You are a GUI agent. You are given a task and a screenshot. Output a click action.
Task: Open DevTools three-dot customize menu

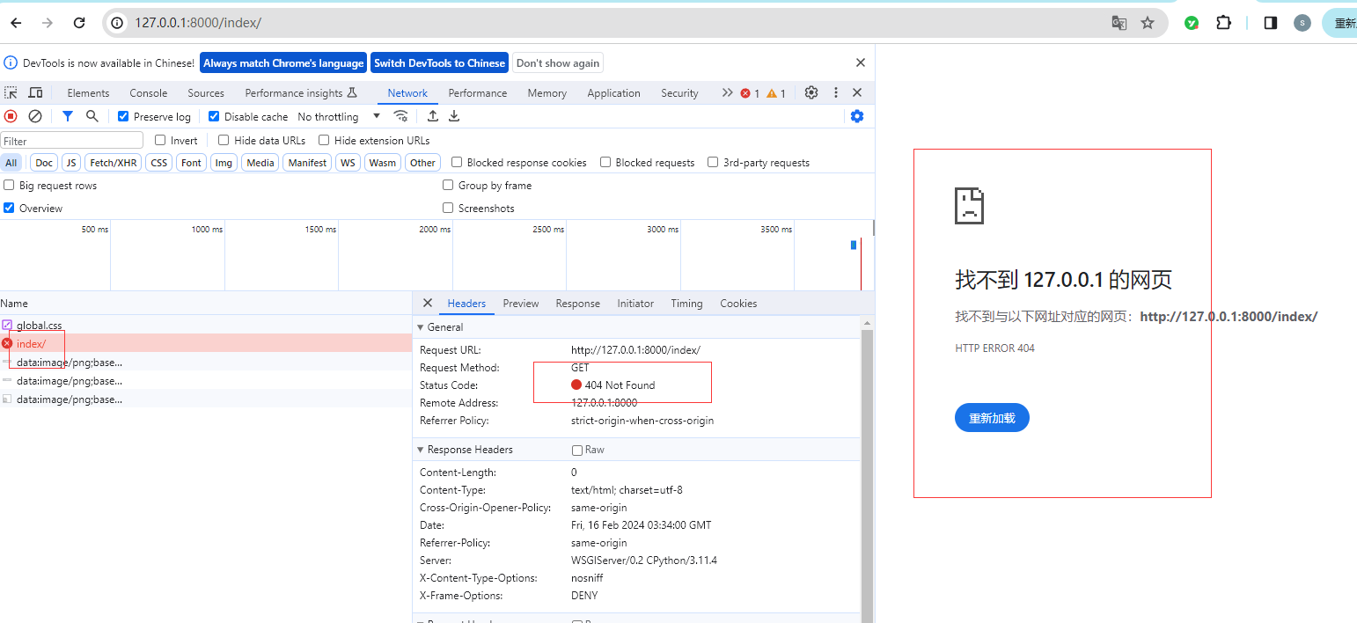click(836, 92)
